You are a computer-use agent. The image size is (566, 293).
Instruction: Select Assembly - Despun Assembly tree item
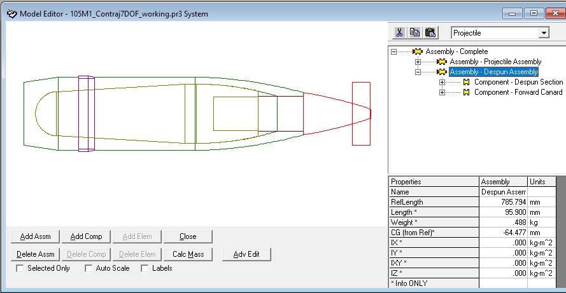click(494, 72)
